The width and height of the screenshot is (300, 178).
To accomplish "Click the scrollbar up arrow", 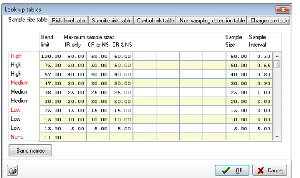I will point(277,56).
